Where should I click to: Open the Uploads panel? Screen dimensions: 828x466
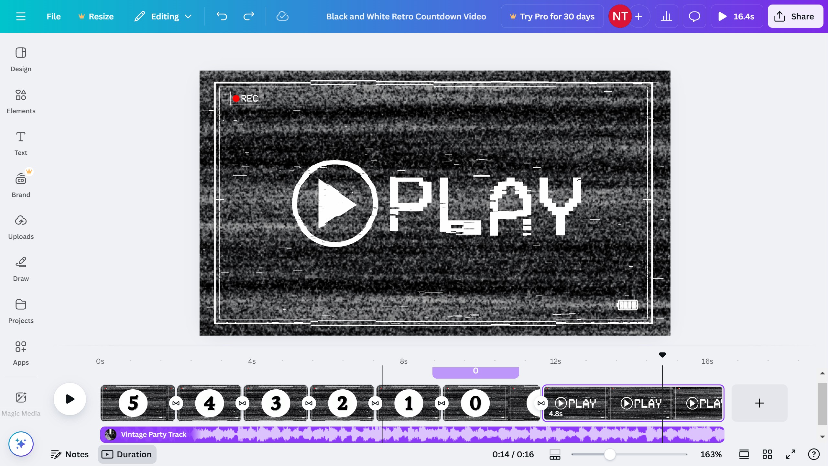click(21, 227)
